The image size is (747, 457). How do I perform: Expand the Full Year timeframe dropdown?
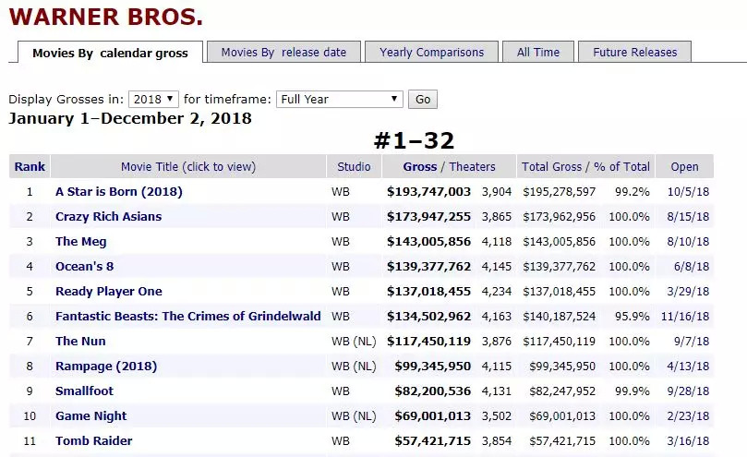[x=340, y=100]
